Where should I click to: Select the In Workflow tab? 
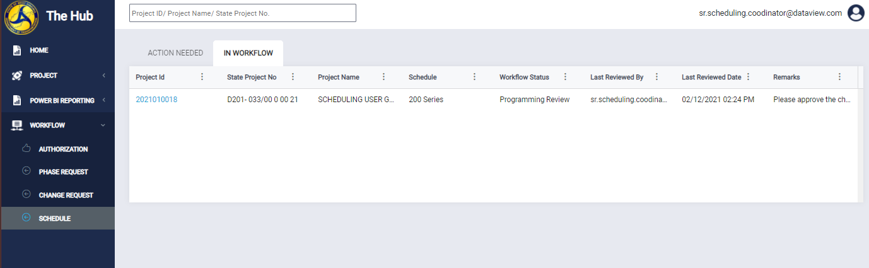pos(248,53)
